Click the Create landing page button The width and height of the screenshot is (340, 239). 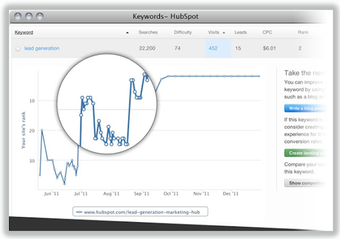(x=305, y=153)
